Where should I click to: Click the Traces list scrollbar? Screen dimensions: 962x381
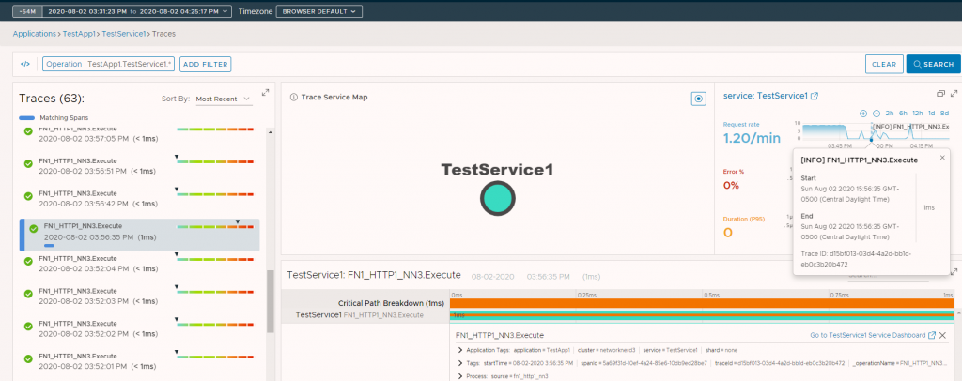270,301
